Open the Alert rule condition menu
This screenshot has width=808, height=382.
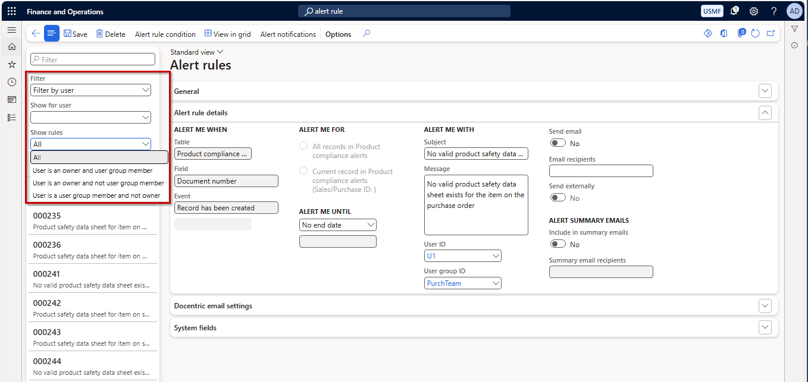pos(165,34)
